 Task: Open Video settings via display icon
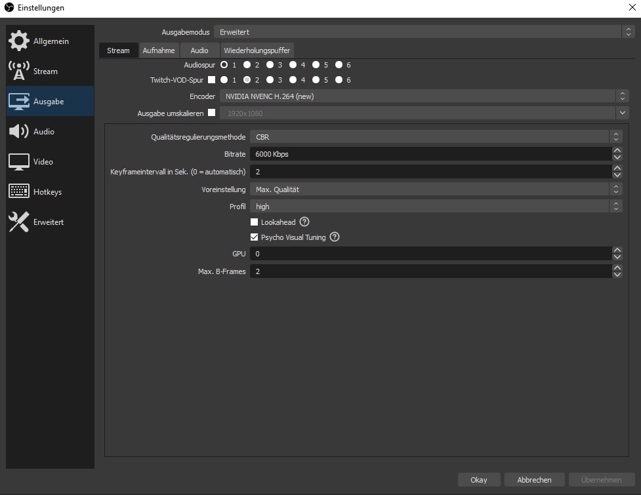pos(19,162)
